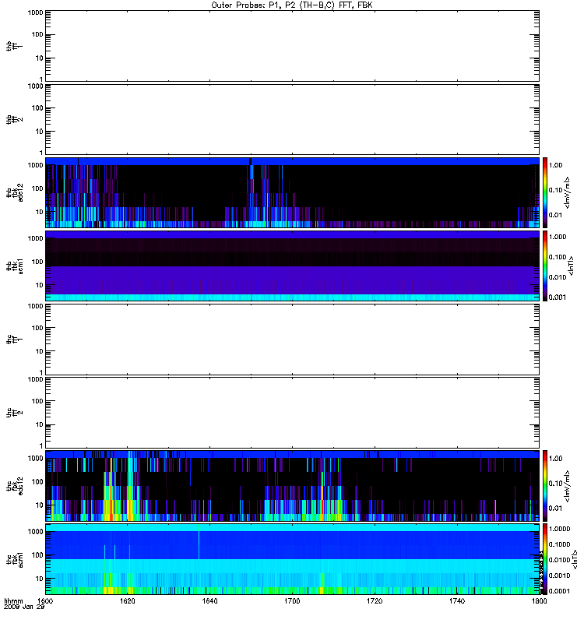Click the thb fbk edc12 spectrogram panel
This screenshot has width=584, height=623.
click(292, 192)
